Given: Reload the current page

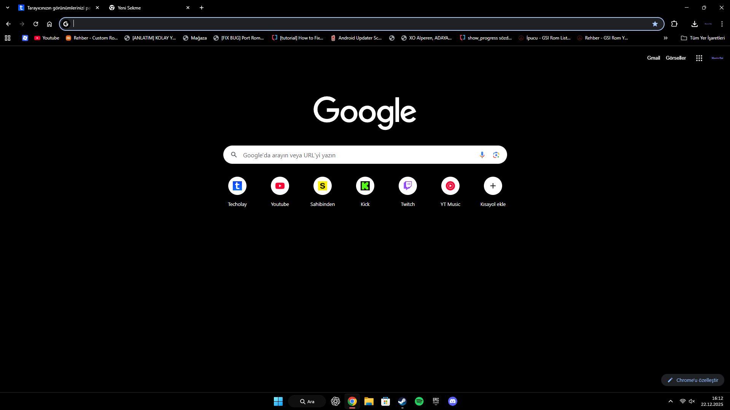Looking at the screenshot, I should click(36, 24).
